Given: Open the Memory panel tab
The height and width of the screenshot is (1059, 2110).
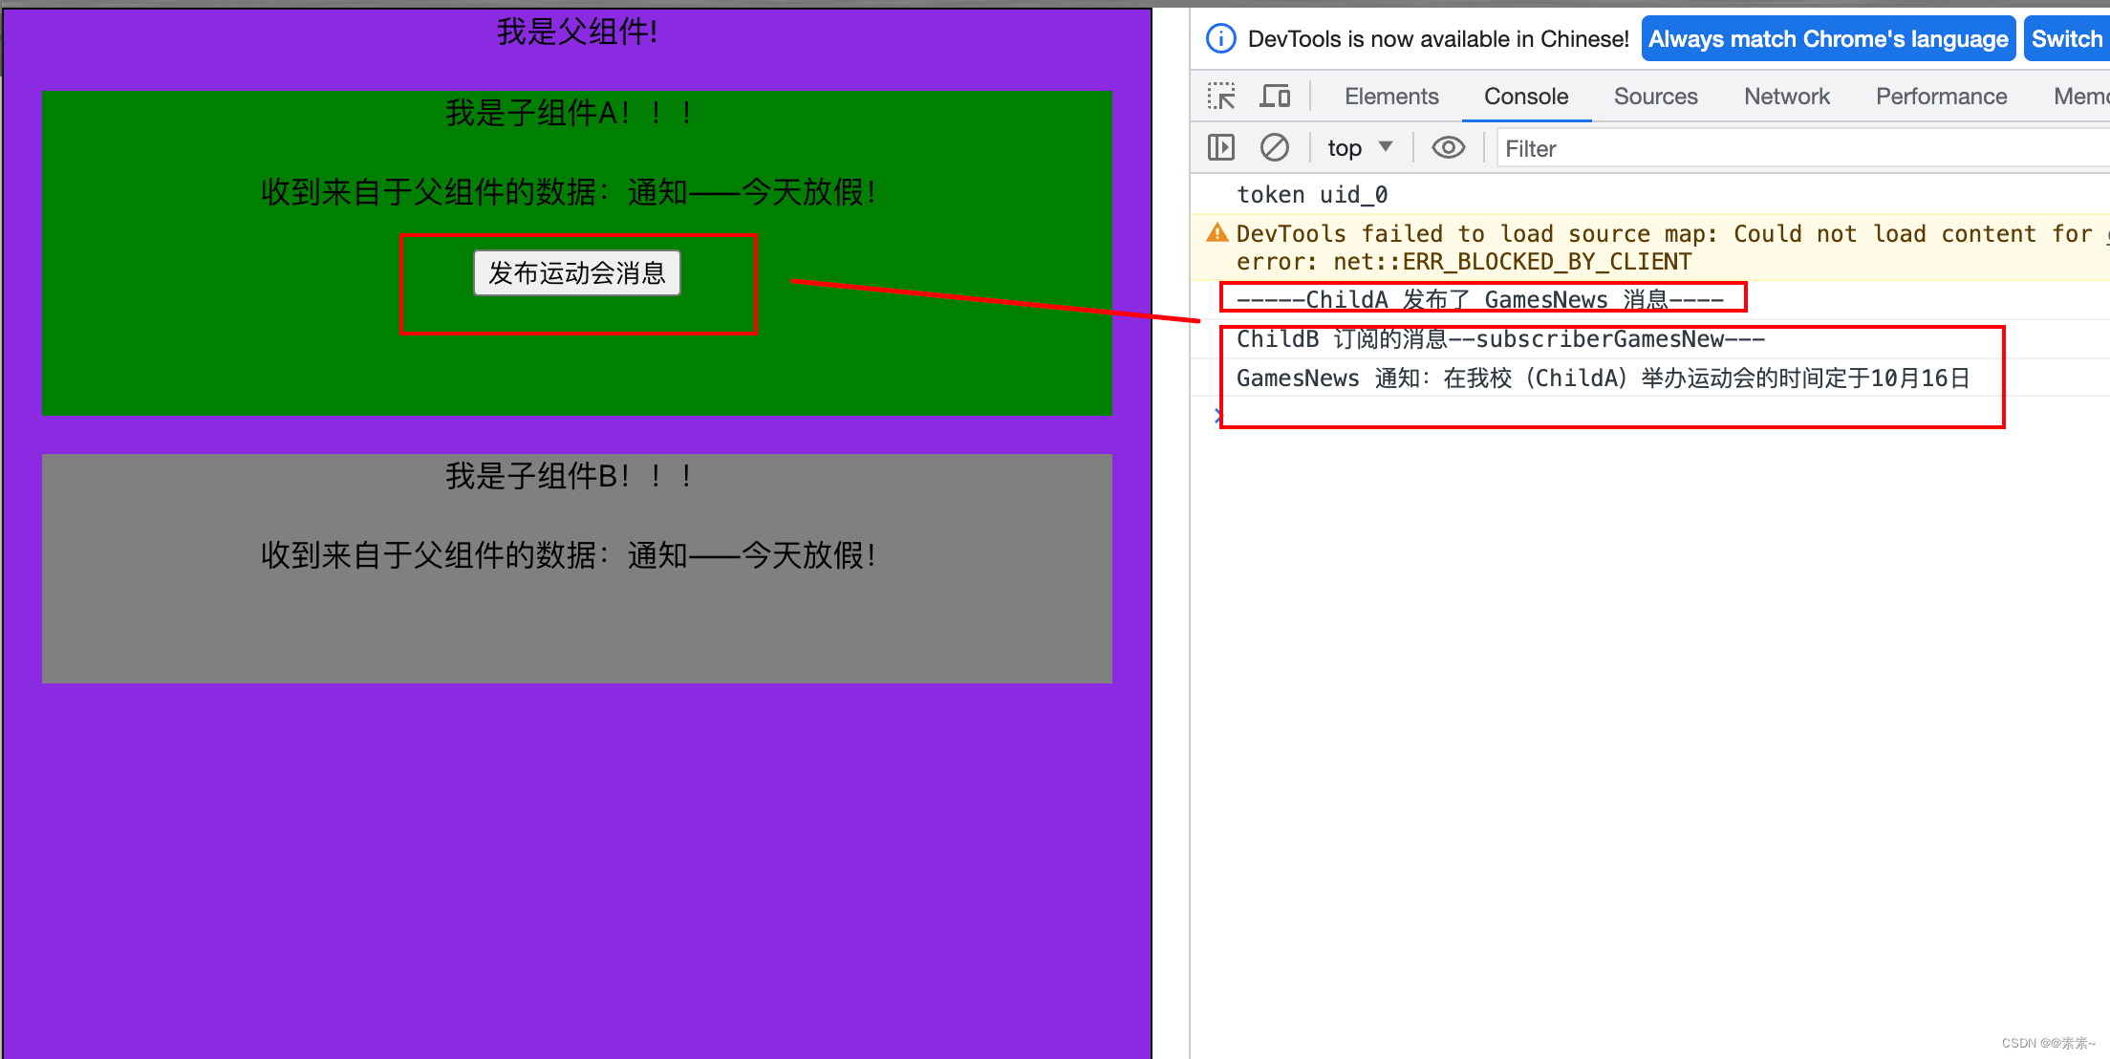Looking at the screenshot, I should [2081, 96].
